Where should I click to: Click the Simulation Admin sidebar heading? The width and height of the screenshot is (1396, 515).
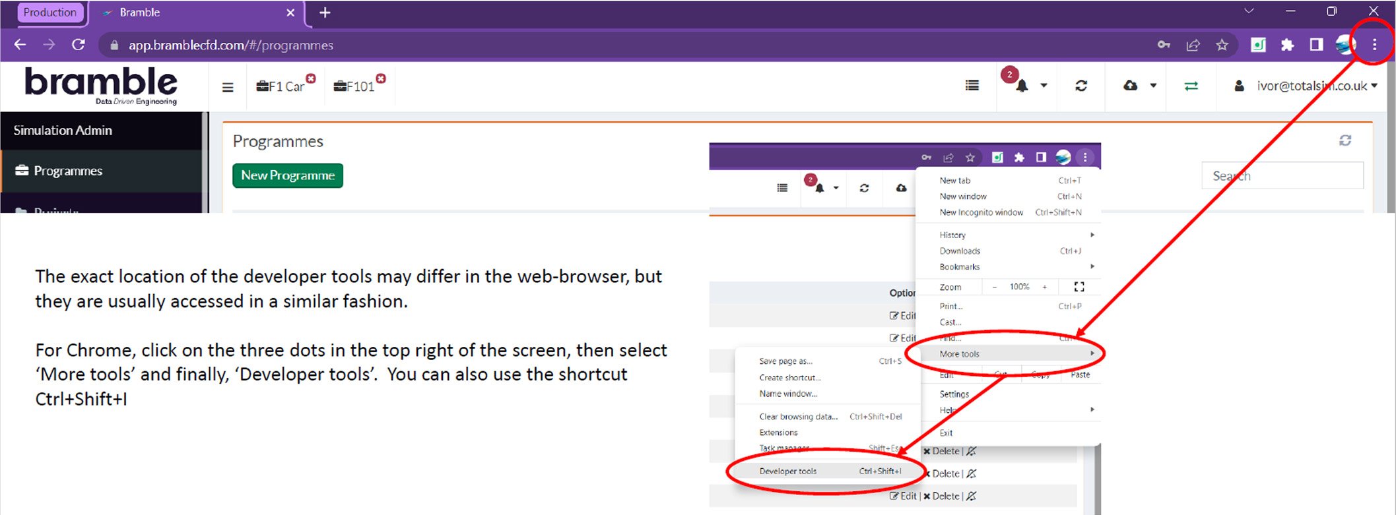[63, 131]
